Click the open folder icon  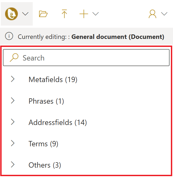pos(43,14)
